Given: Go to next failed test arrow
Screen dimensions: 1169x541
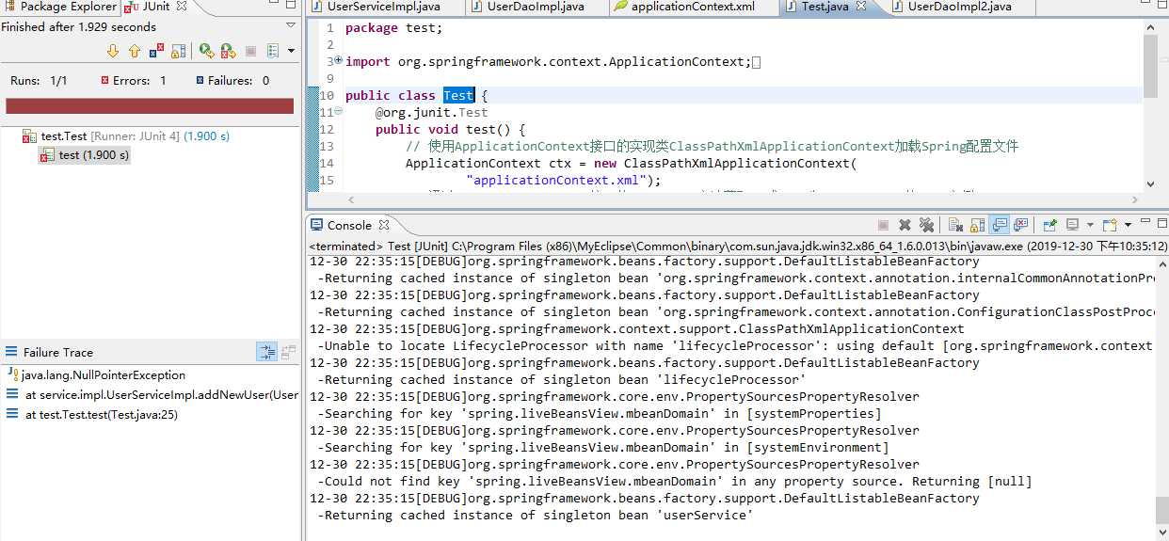Looking at the screenshot, I should (x=114, y=51).
